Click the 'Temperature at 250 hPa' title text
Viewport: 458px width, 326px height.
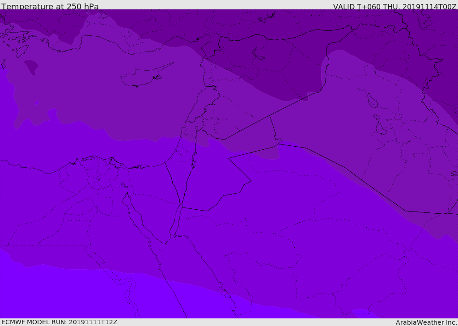(50, 6)
